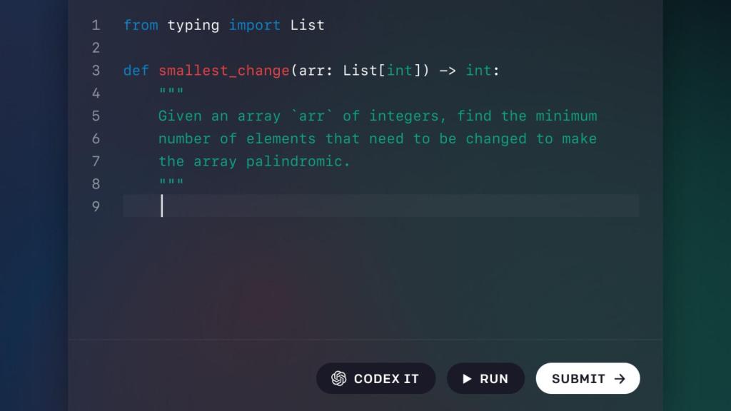The image size is (731, 411).
Task: Select line number 3 next to the function definition
Action: pyautogui.click(x=96, y=71)
